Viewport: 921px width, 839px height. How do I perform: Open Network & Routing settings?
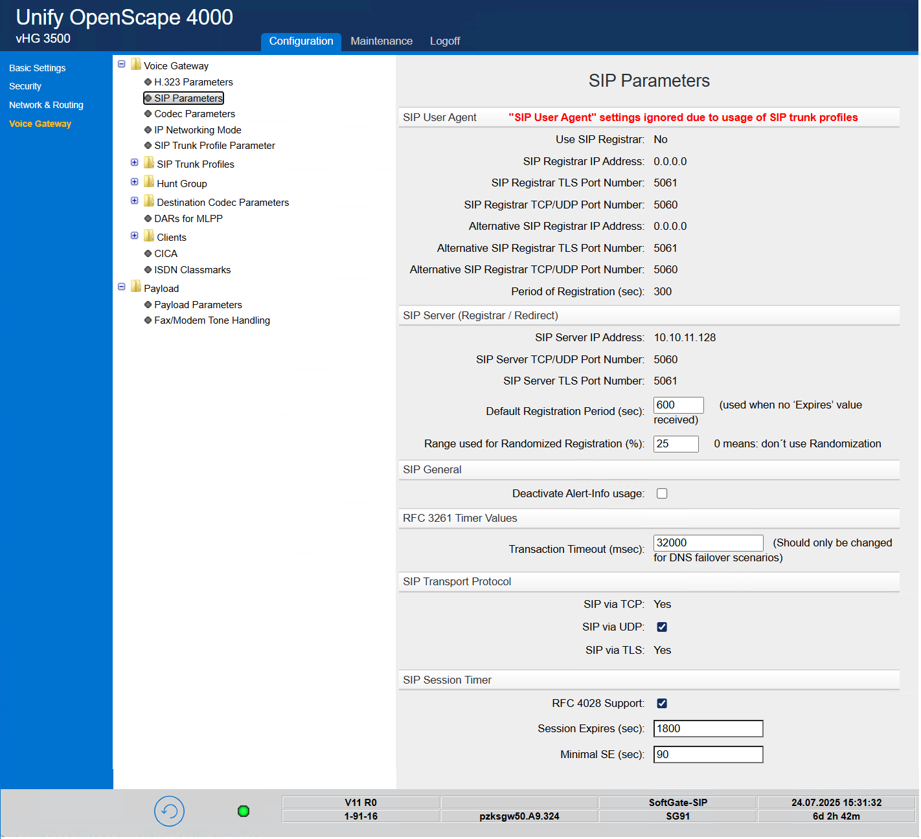[46, 104]
